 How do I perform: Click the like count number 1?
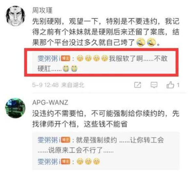pyautogui.click(x=178, y=85)
